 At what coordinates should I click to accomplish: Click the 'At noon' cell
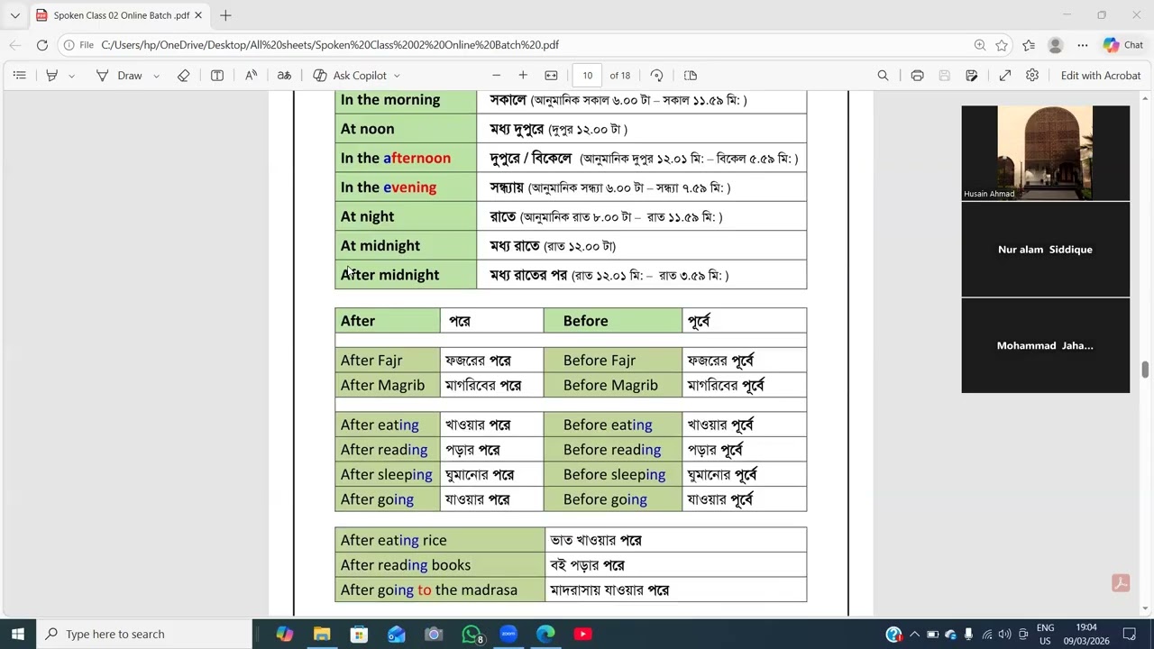pyautogui.click(x=406, y=129)
